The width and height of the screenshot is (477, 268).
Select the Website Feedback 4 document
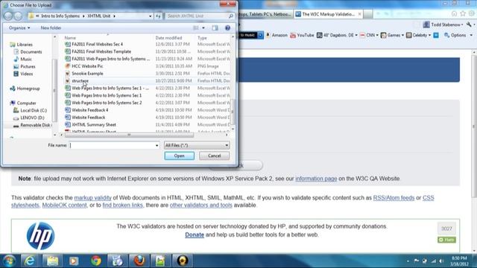89,110
